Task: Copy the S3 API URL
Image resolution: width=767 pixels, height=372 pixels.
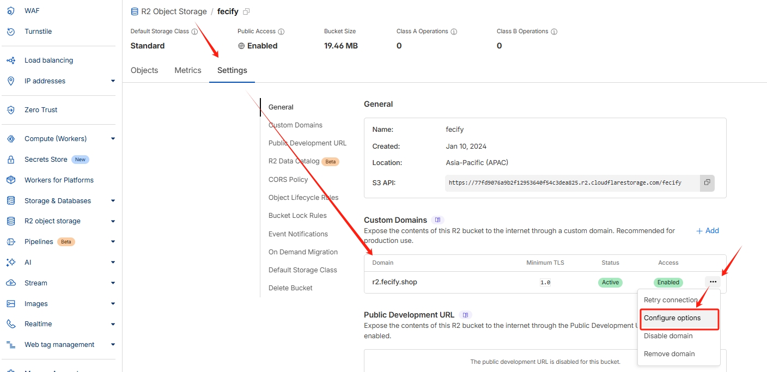Action: [x=707, y=182]
